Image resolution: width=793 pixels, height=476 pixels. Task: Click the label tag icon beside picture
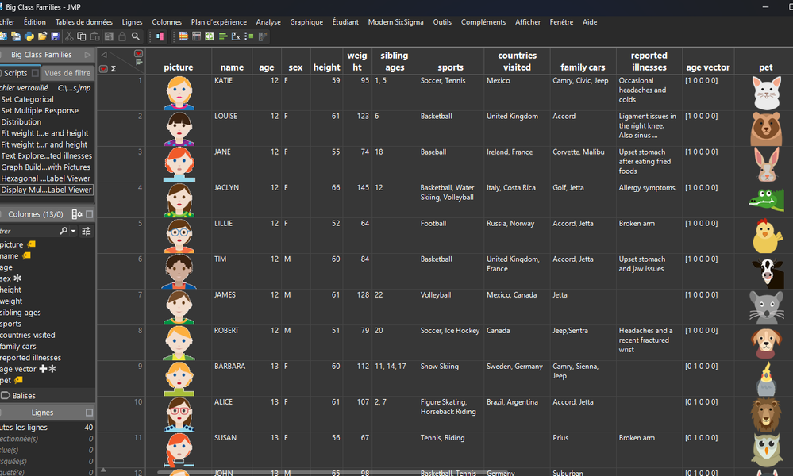click(32, 244)
